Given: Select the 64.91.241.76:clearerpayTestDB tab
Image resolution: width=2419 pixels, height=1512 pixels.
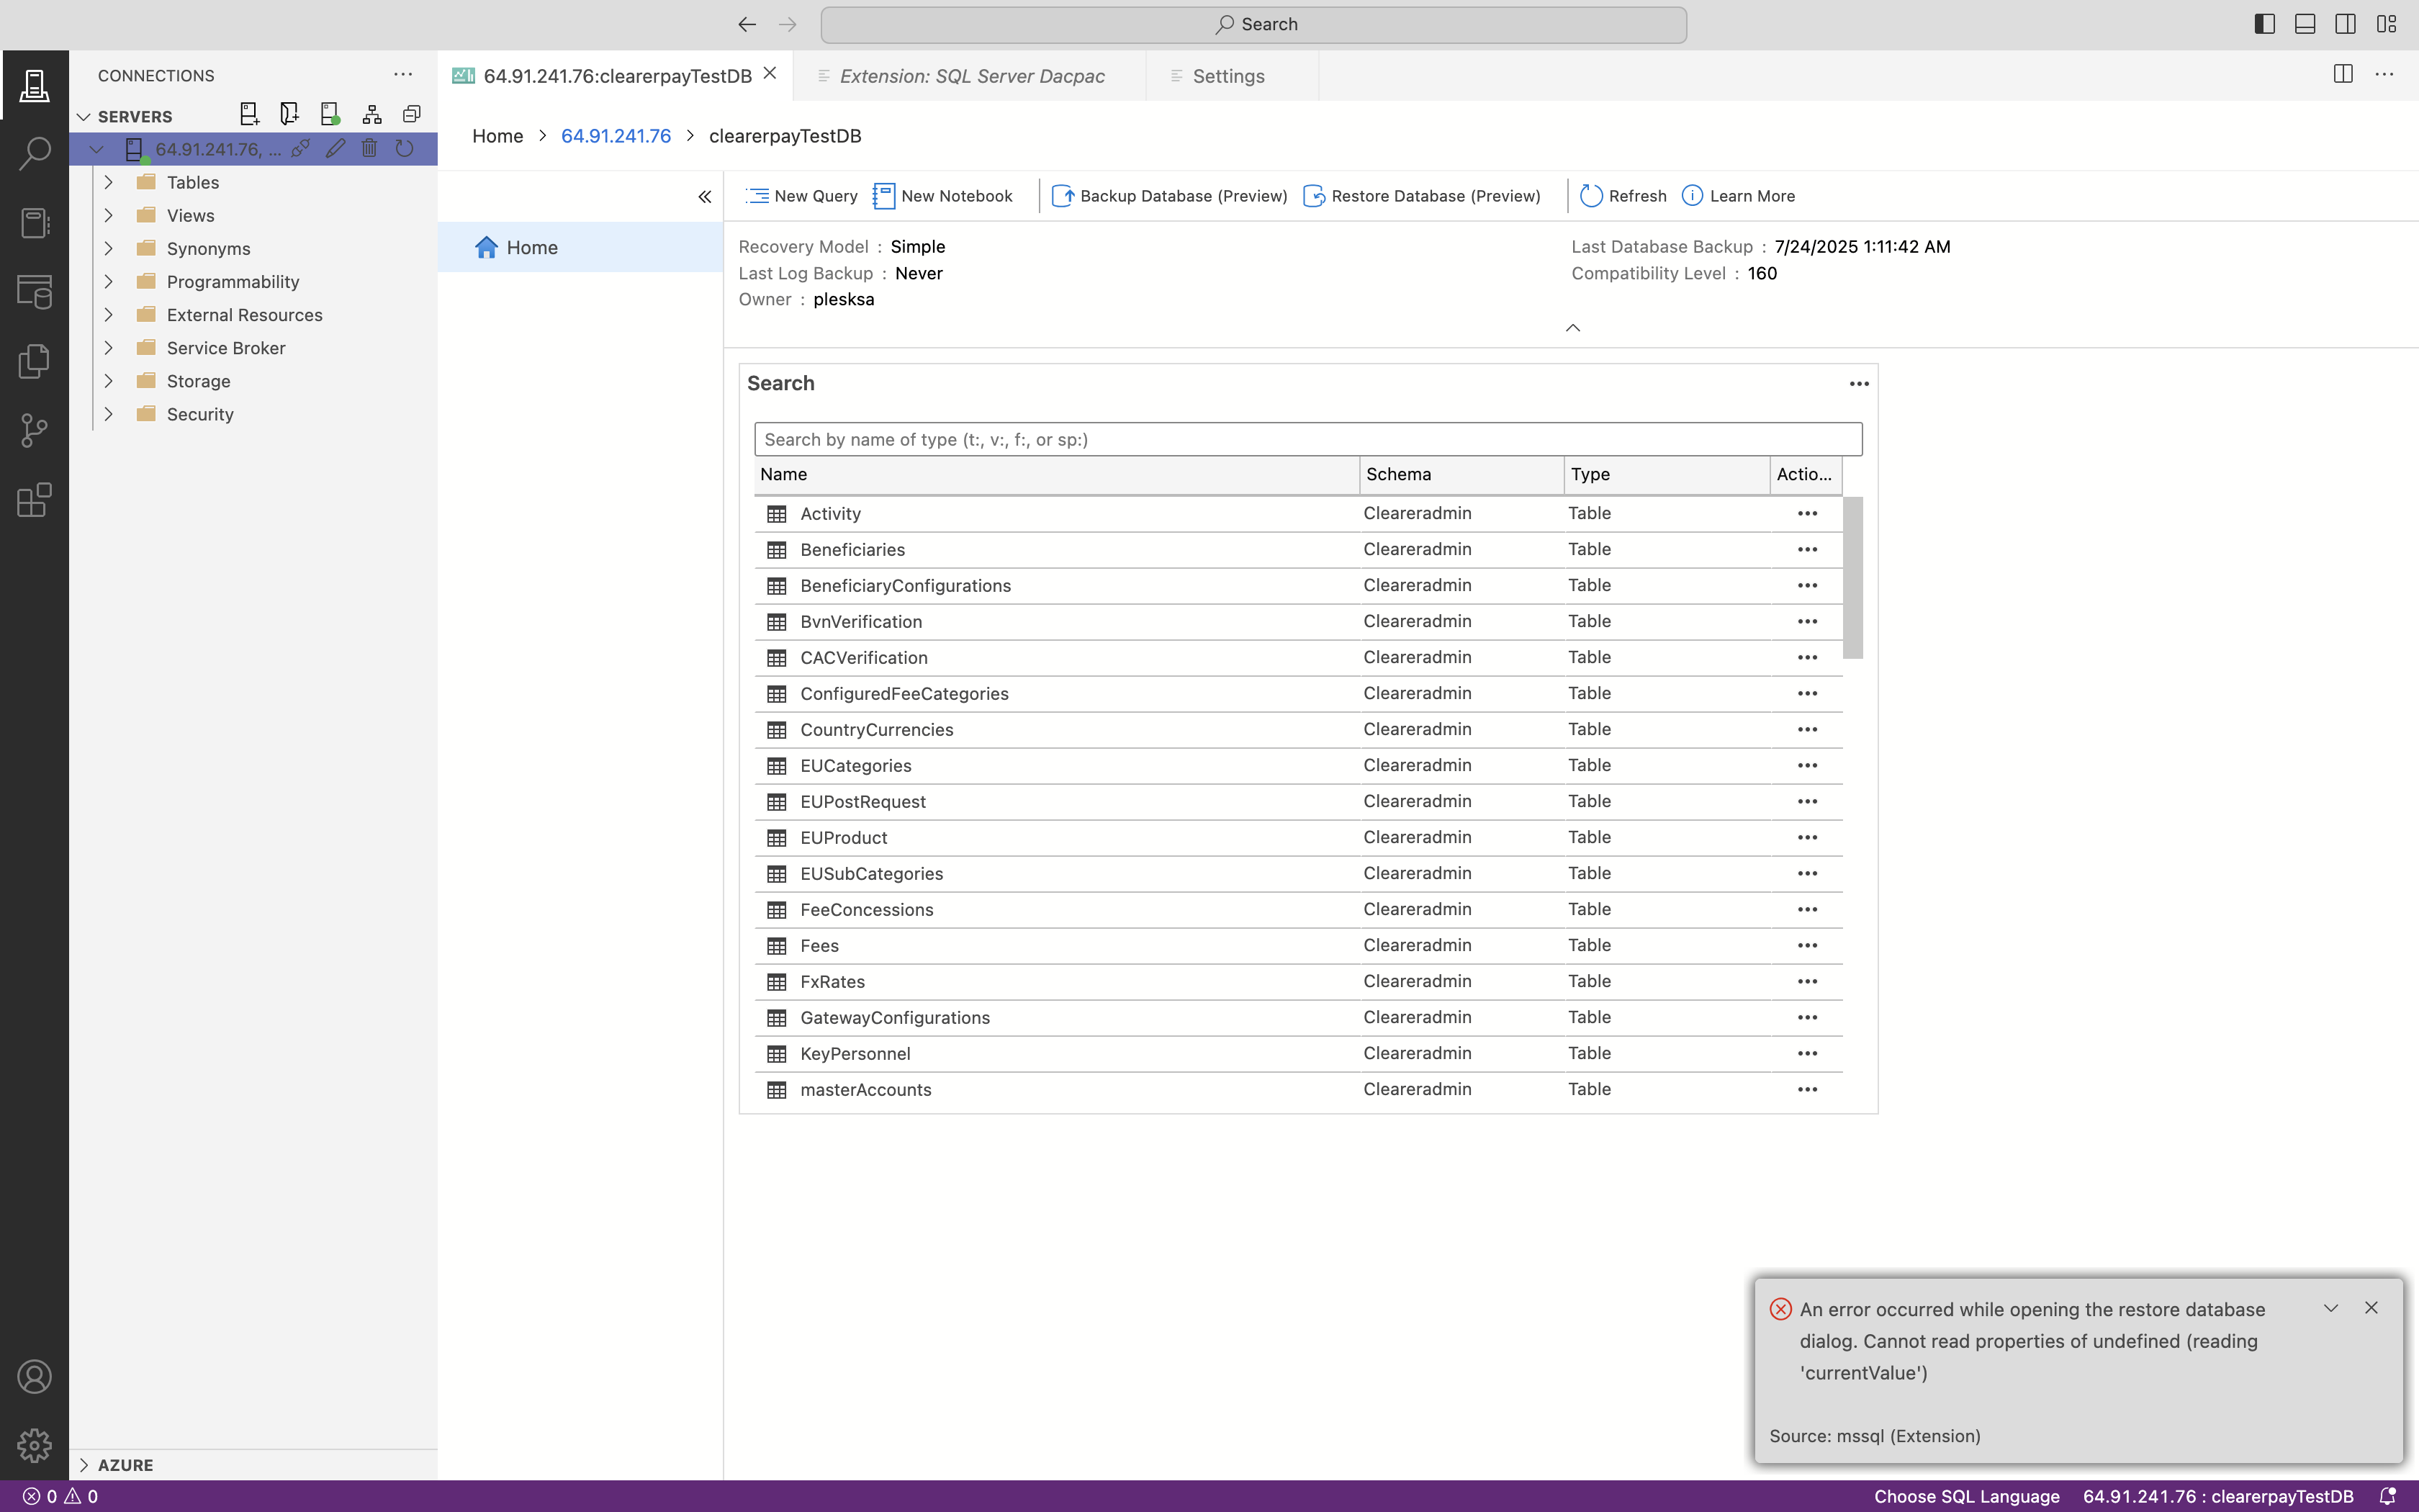Looking at the screenshot, I should pos(617,76).
